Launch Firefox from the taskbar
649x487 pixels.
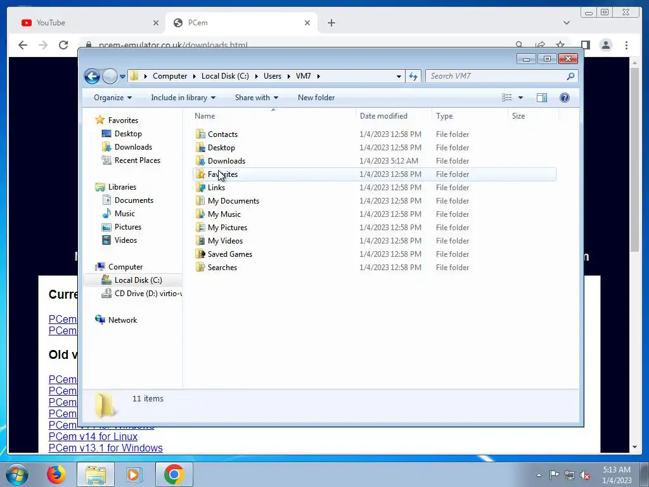pos(56,474)
